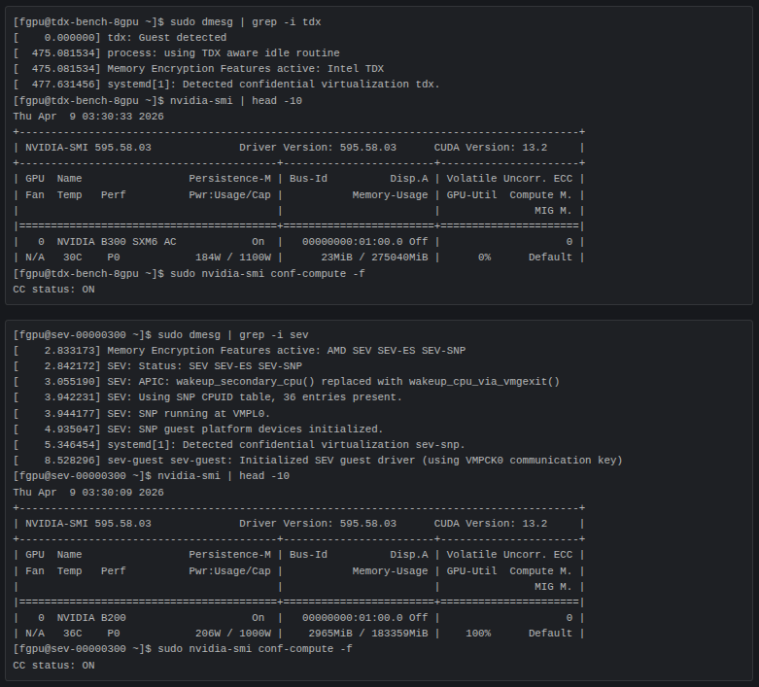Viewport: 759px width, 687px height.
Task: Click the timestamp 'Thu Apr 9 03:30:33 2026'
Action: click(x=88, y=117)
